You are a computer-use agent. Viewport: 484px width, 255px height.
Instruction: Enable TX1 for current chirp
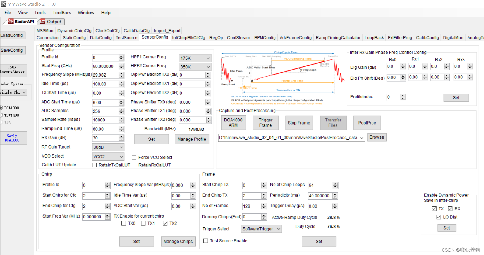coord(143,223)
